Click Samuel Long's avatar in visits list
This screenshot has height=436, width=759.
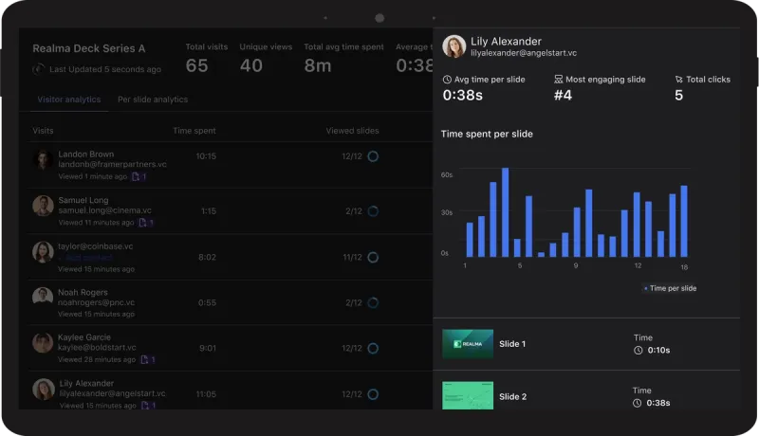click(x=43, y=206)
